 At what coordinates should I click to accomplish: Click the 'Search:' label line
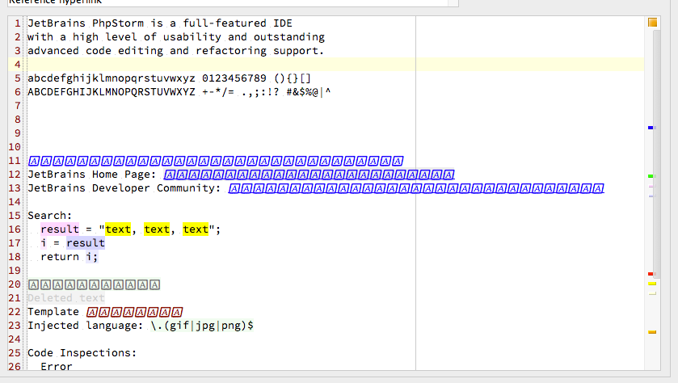point(50,215)
